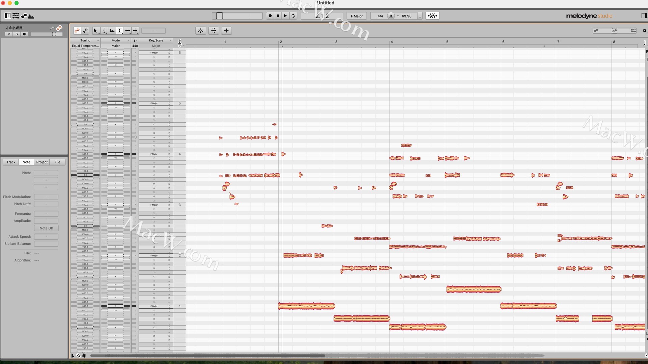
Task: Show the note editor blobs icon
Action: [x=24, y=16]
